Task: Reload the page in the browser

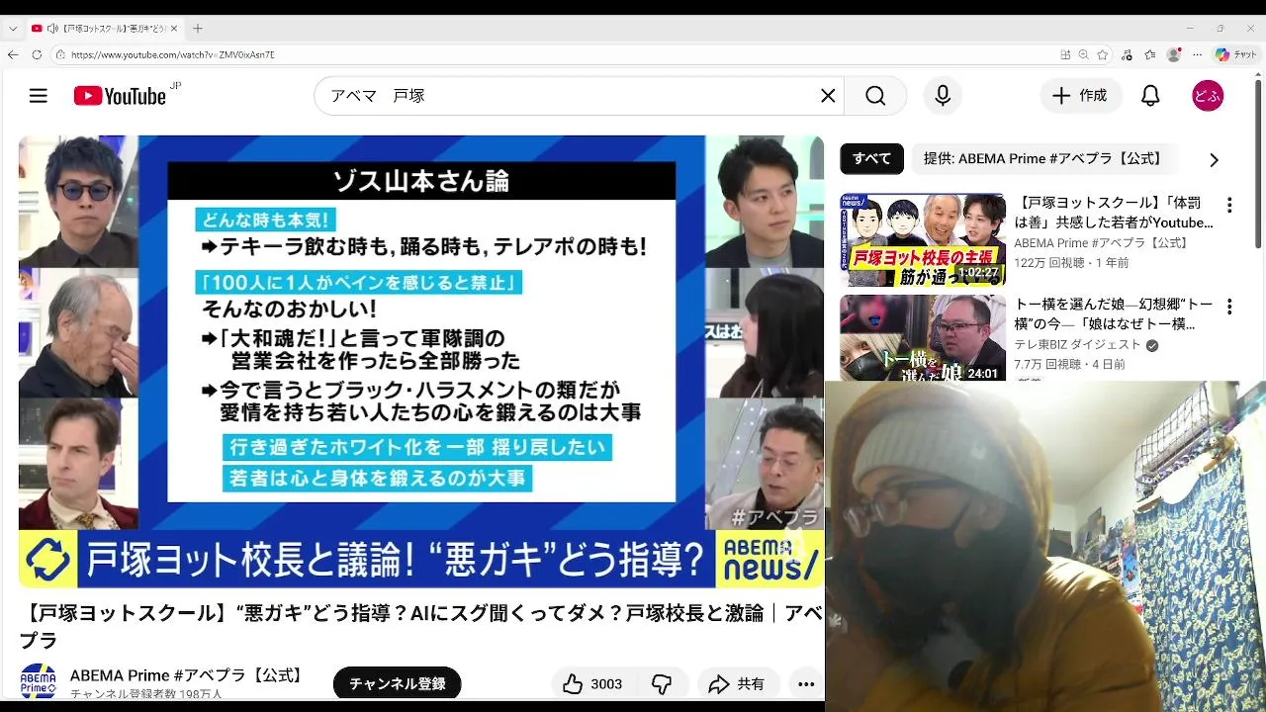Action: (x=37, y=54)
